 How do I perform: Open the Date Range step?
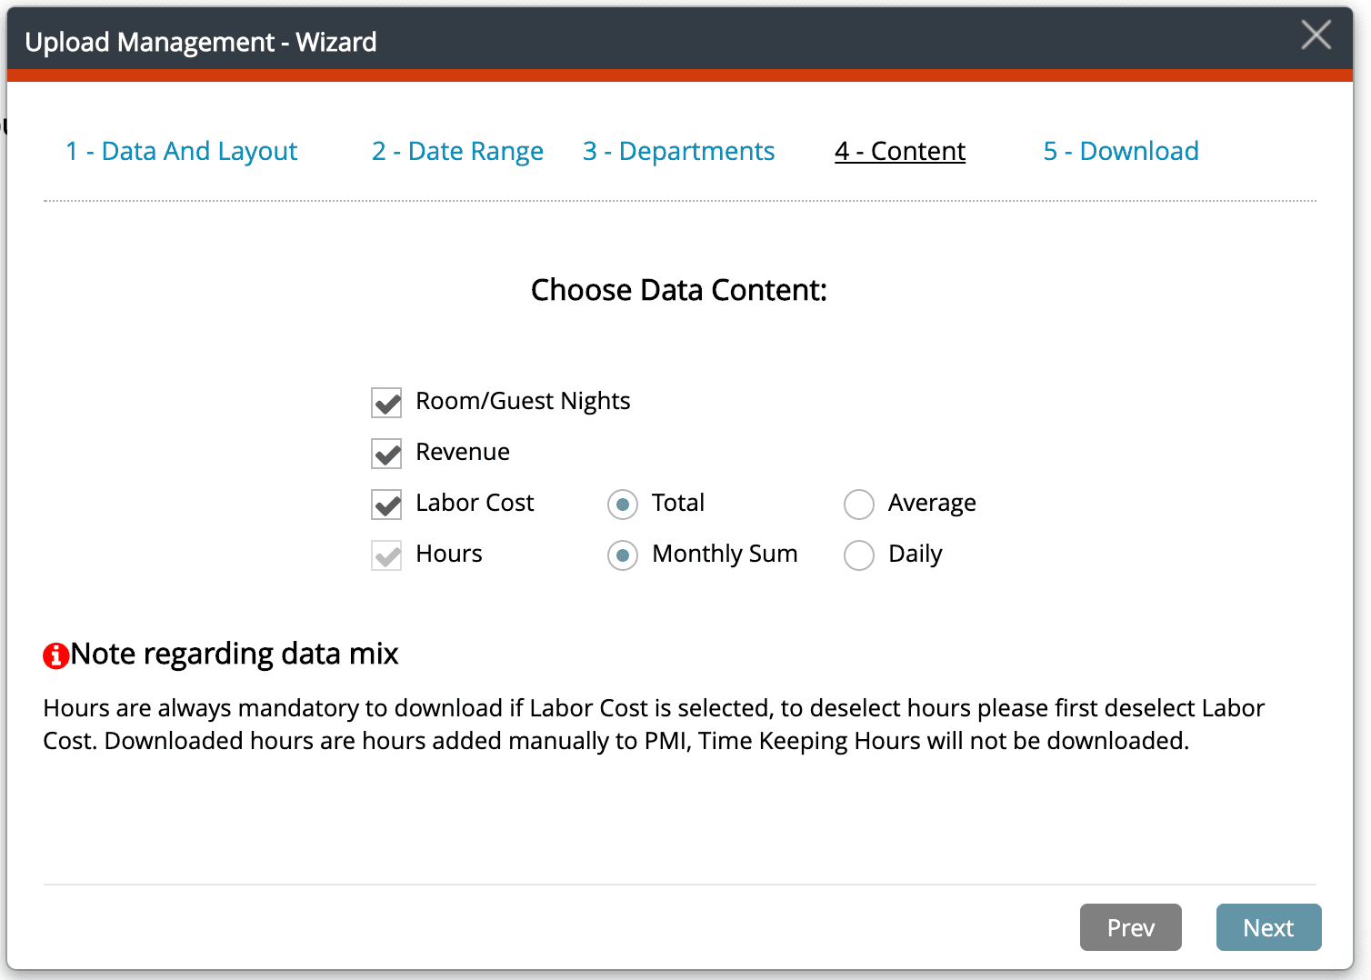pos(457,151)
